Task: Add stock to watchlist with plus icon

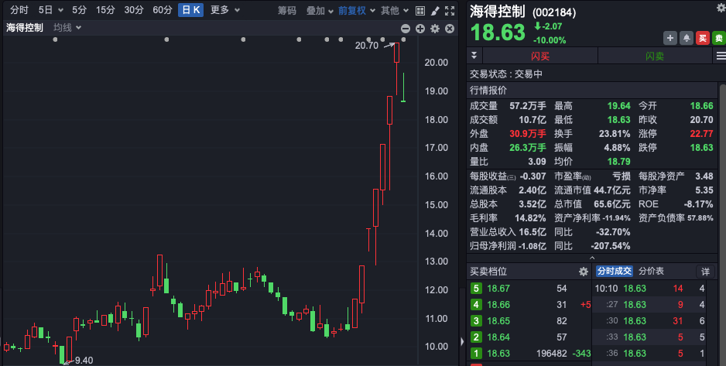Action: [x=670, y=38]
